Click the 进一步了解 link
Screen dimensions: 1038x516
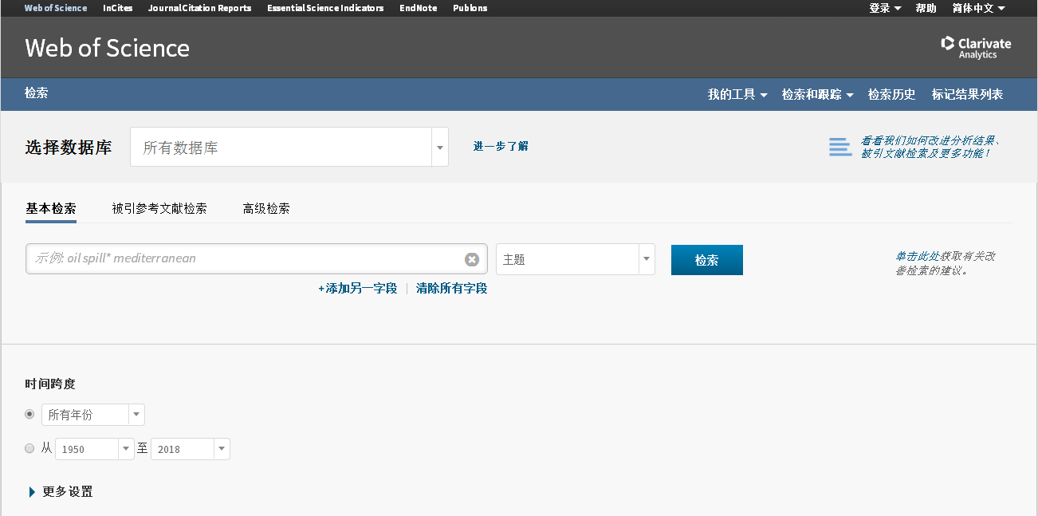501,147
